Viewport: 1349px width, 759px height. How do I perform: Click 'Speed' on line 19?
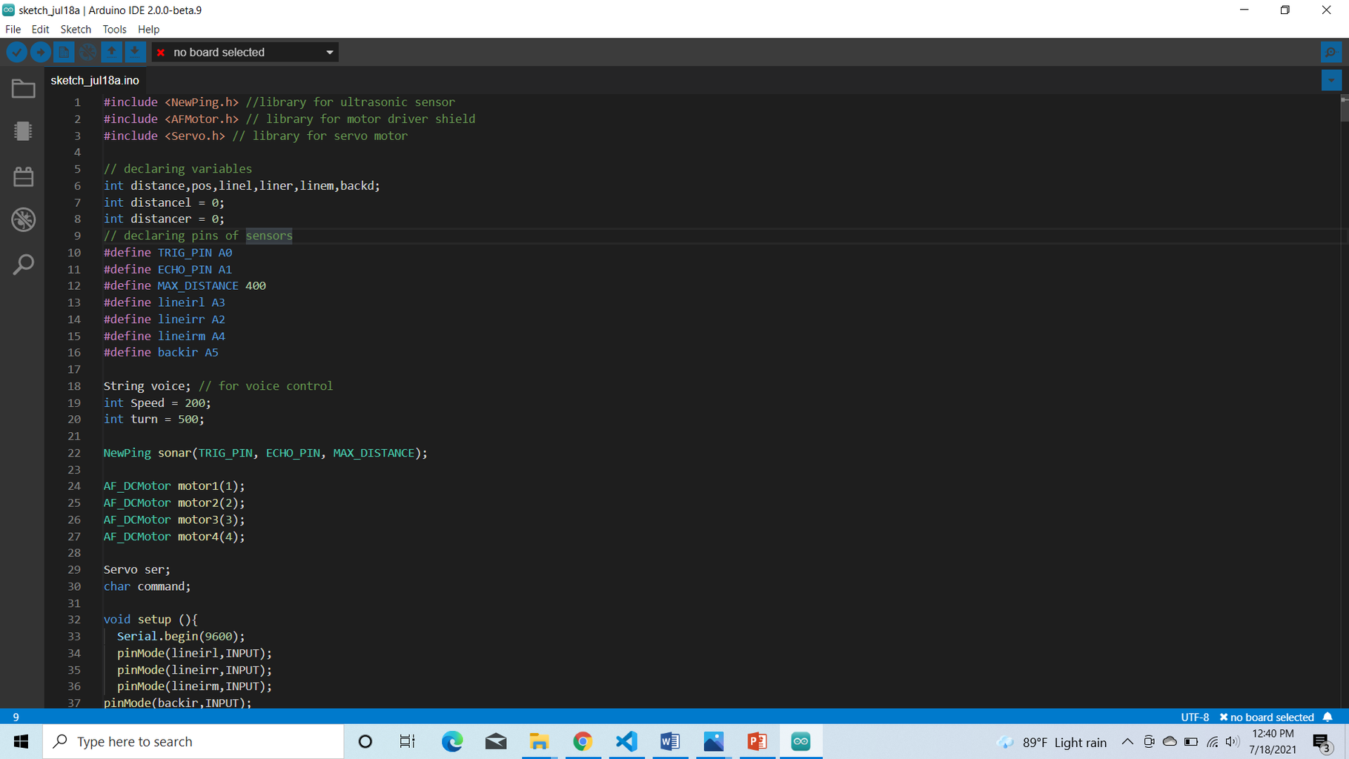click(x=148, y=403)
